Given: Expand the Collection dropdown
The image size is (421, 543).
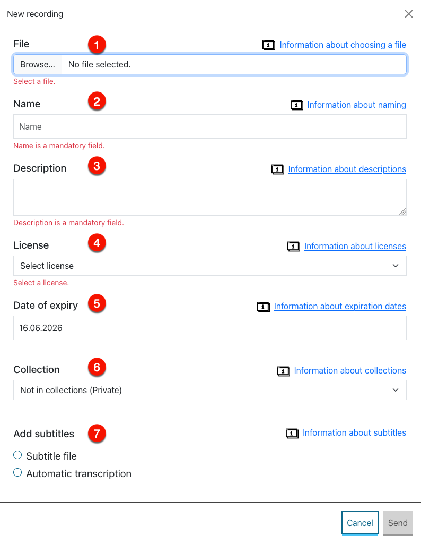Looking at the screenshot, I should pyautogui.click(x=210, y=390).
